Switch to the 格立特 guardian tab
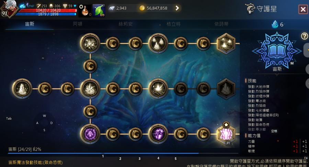 173,24
